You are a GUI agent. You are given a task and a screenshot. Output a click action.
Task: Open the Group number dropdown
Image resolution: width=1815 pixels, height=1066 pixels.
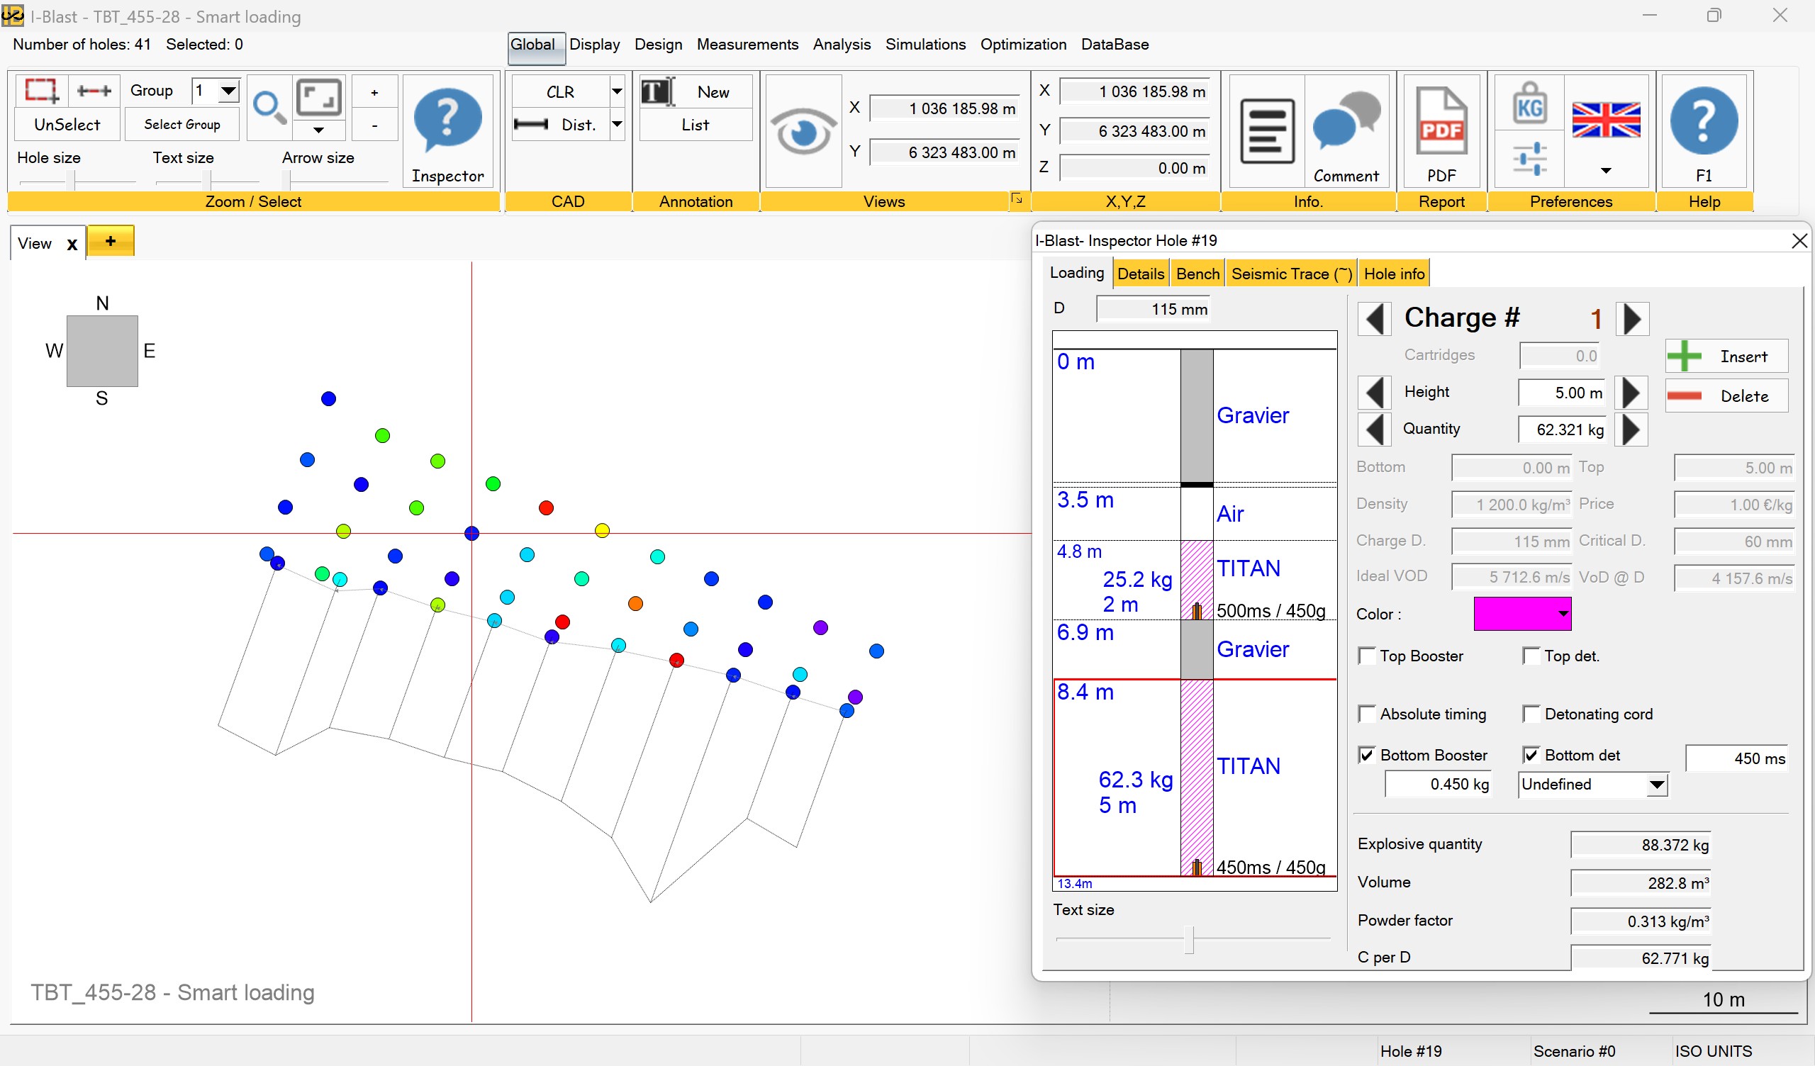228,91
